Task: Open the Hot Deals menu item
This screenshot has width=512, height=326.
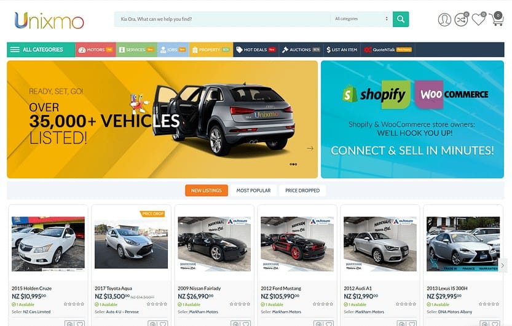Action: [256, 50]
